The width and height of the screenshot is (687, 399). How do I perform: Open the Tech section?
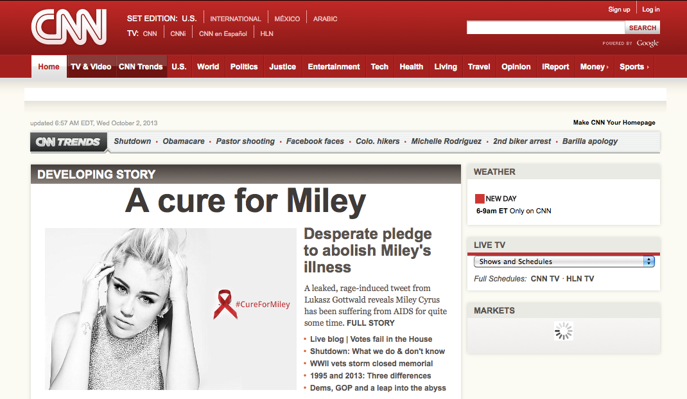(x=379, y=67)
